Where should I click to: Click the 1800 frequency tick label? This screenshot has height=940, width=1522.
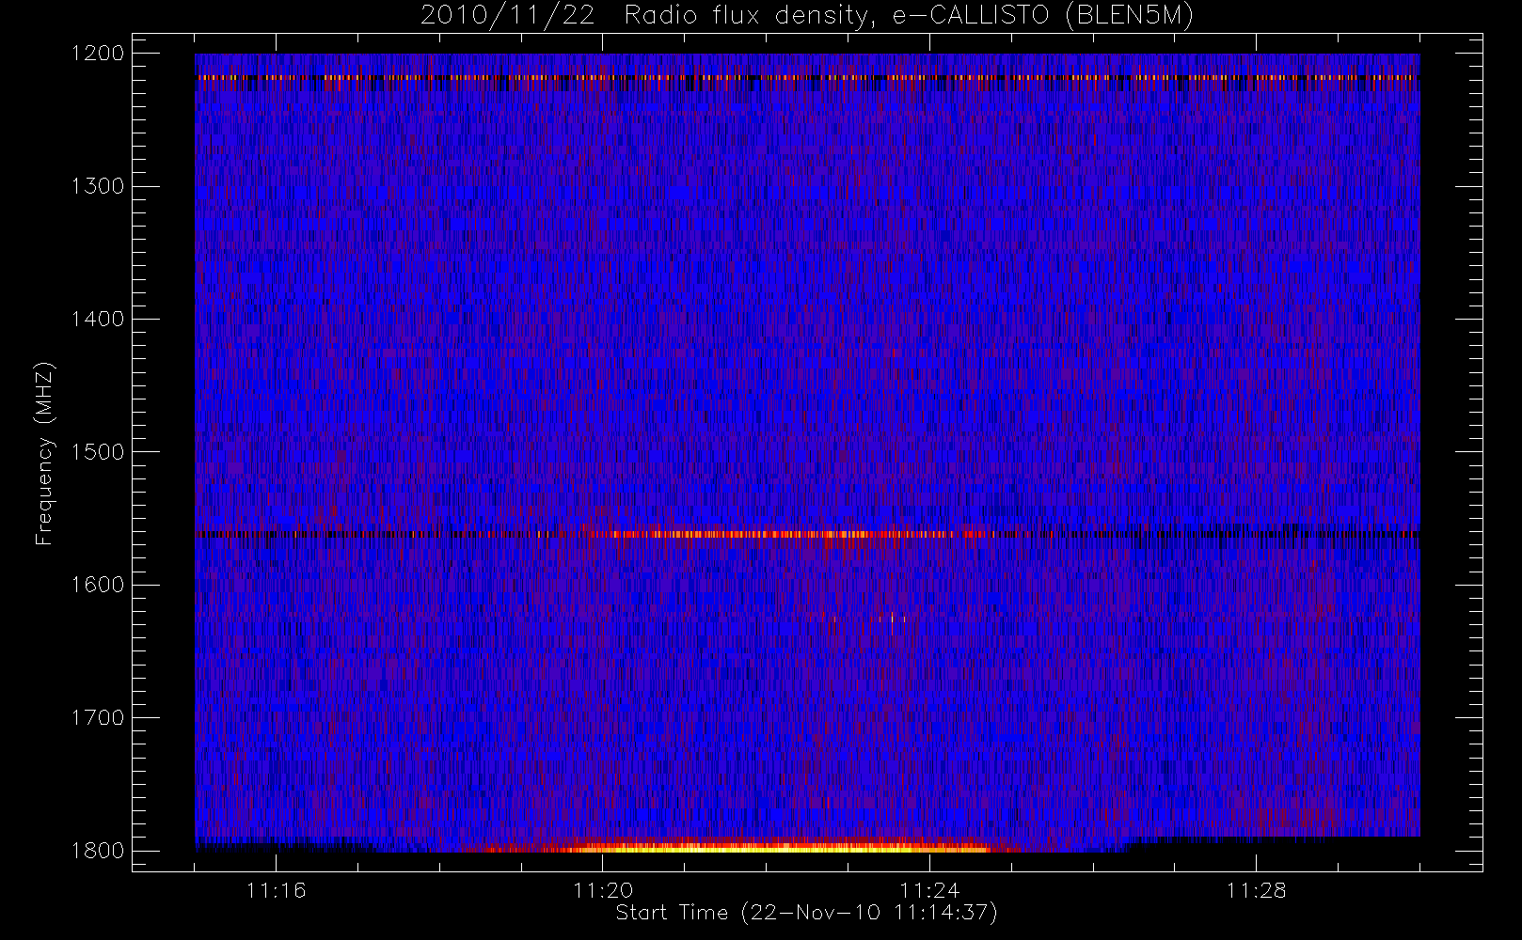click(98, 851)
